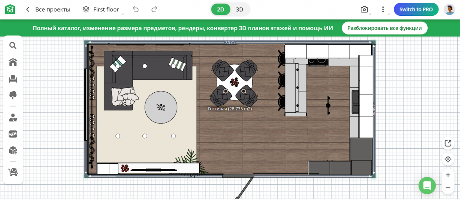Open the furniture catalog sofa icon
The image size is (460, 199).
tap(13, 79)
